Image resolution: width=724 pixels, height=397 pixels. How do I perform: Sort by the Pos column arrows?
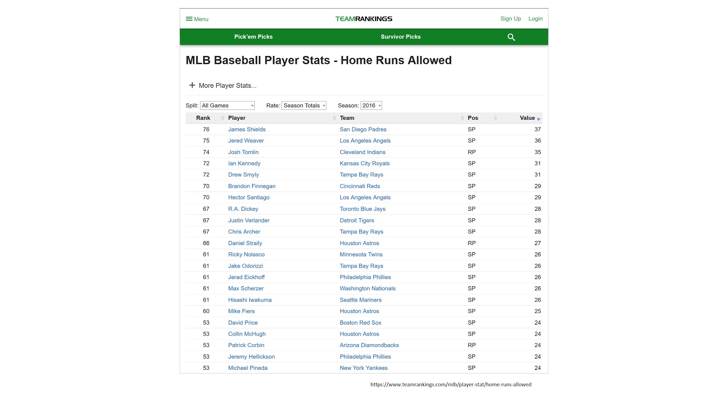click(x=495, y=118)
